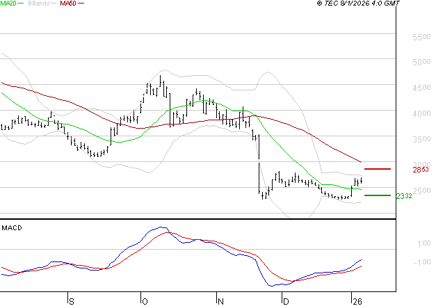Click the green 2332 support value
436x306 pixels.
point(404,196)
